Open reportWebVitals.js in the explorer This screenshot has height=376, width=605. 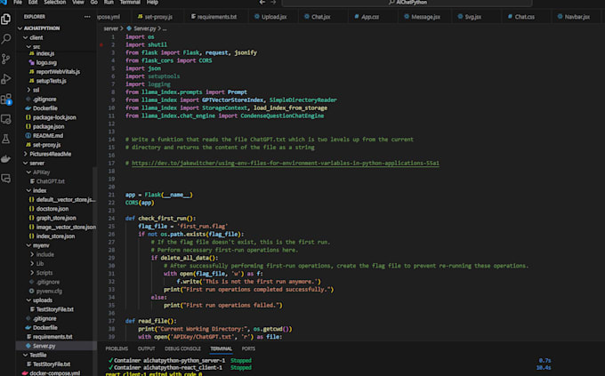(58, 72)
